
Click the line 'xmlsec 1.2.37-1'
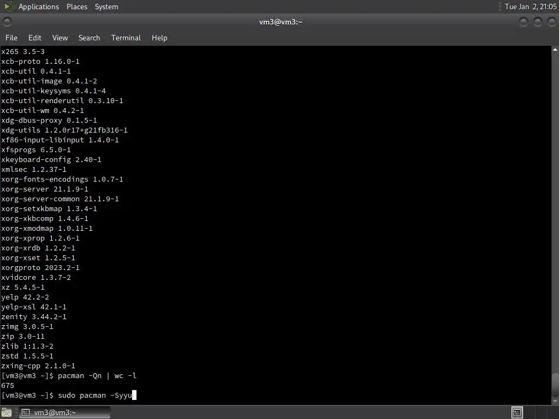[x=34, y=170]
